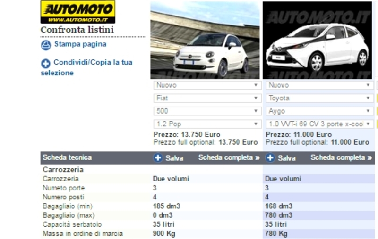This screenshot has height=239, width=378.
Task: Save the Toyota Aygo using Salva
Action: 287,158
